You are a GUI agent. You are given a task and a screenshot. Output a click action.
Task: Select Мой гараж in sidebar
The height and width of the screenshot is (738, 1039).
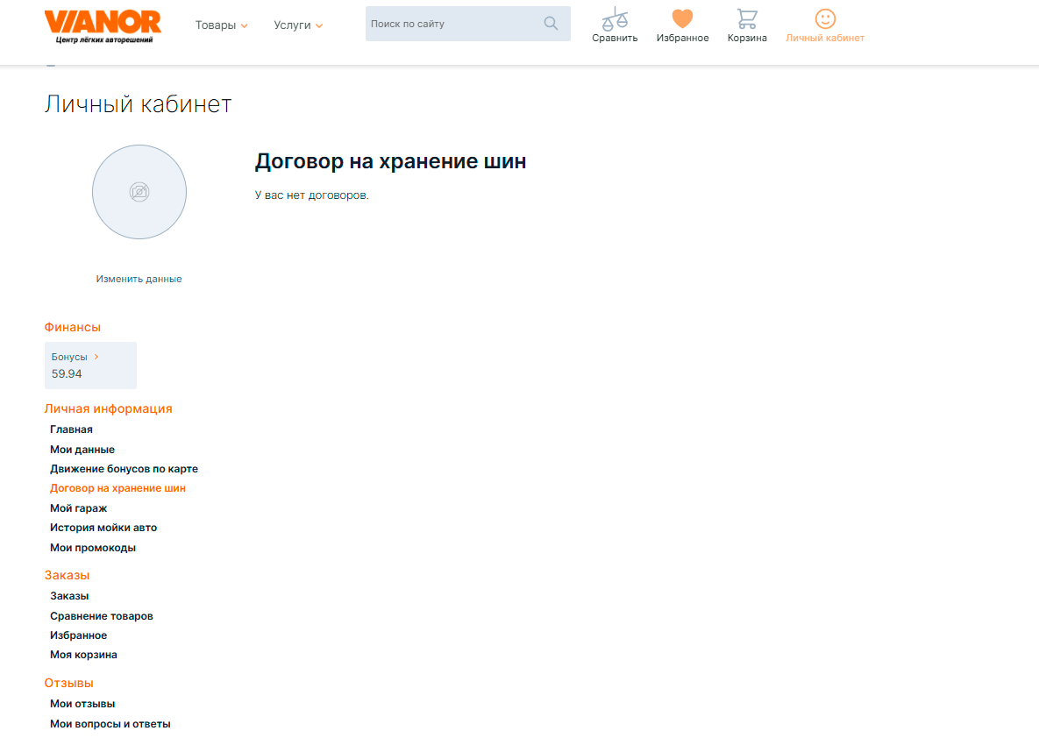point(79,508)
